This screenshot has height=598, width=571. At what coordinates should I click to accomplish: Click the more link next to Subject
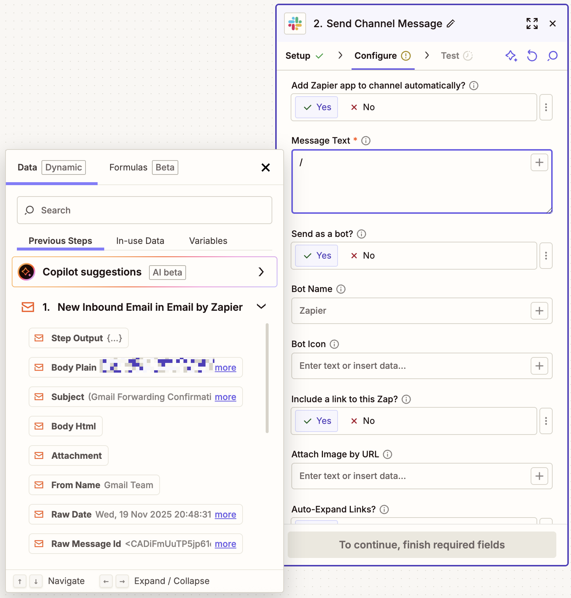click(x=225, y=397)
